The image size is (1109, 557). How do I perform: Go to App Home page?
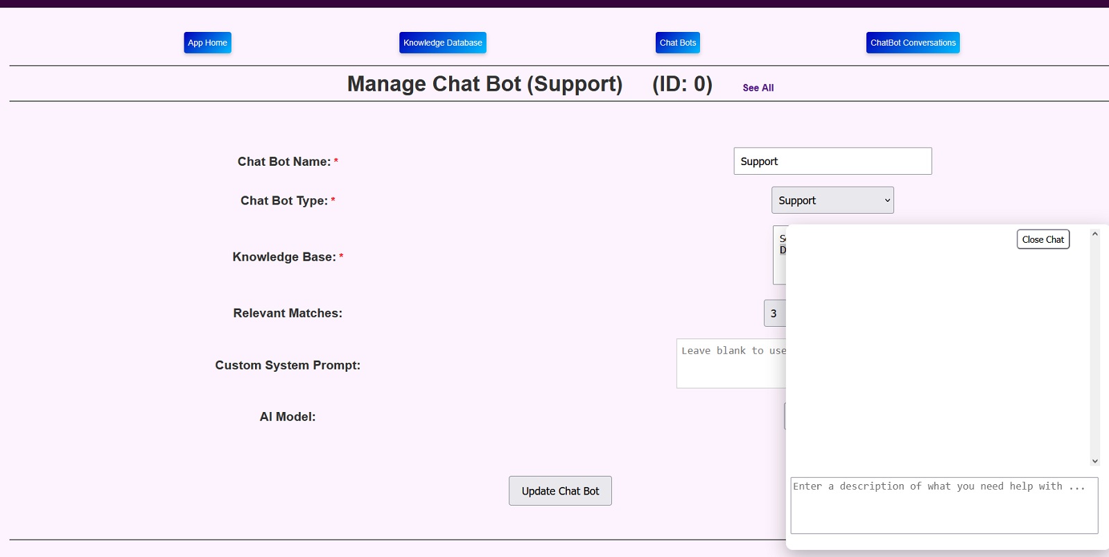tap(207, 43)
